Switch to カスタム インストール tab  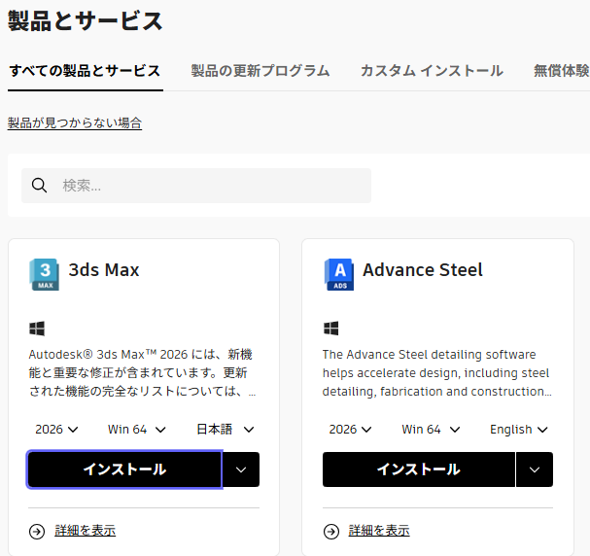click(432, 71)
